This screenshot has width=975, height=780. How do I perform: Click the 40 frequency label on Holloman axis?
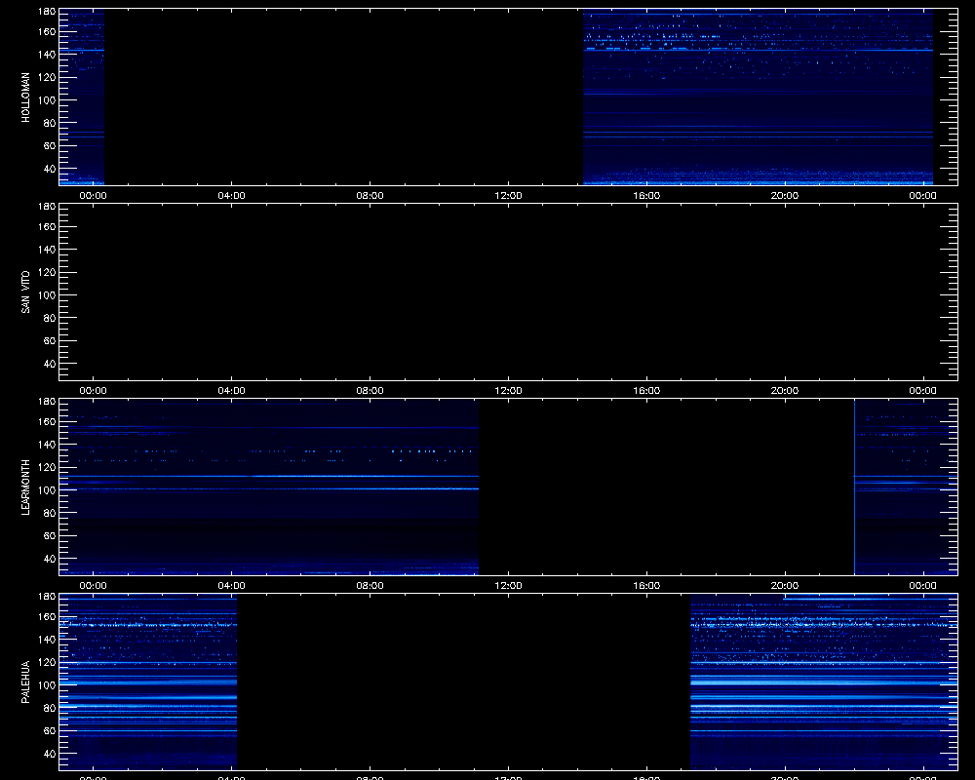(x=50, y=169)
